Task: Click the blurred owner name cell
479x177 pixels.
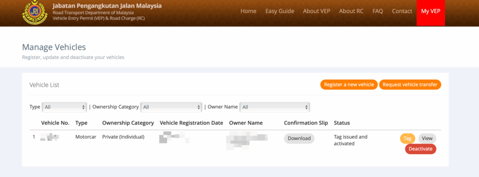Action: 247,141
